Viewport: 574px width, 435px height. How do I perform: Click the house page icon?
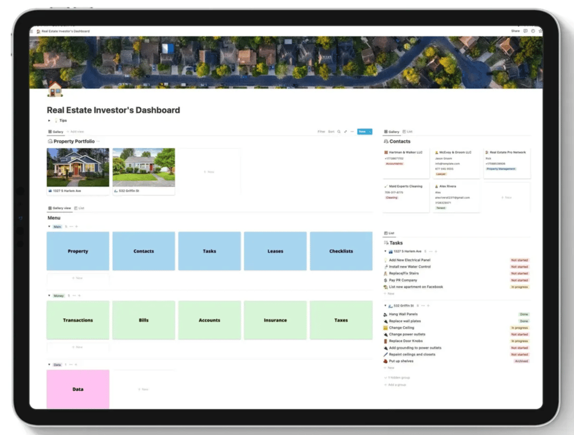55,89
